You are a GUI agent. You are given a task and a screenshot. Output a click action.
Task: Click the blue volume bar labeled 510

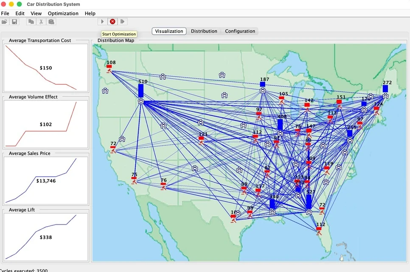click(x=141, y=91)
